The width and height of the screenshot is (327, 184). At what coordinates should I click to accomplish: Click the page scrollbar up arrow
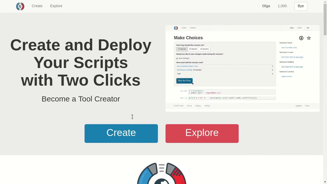click(x=325, y=2)
